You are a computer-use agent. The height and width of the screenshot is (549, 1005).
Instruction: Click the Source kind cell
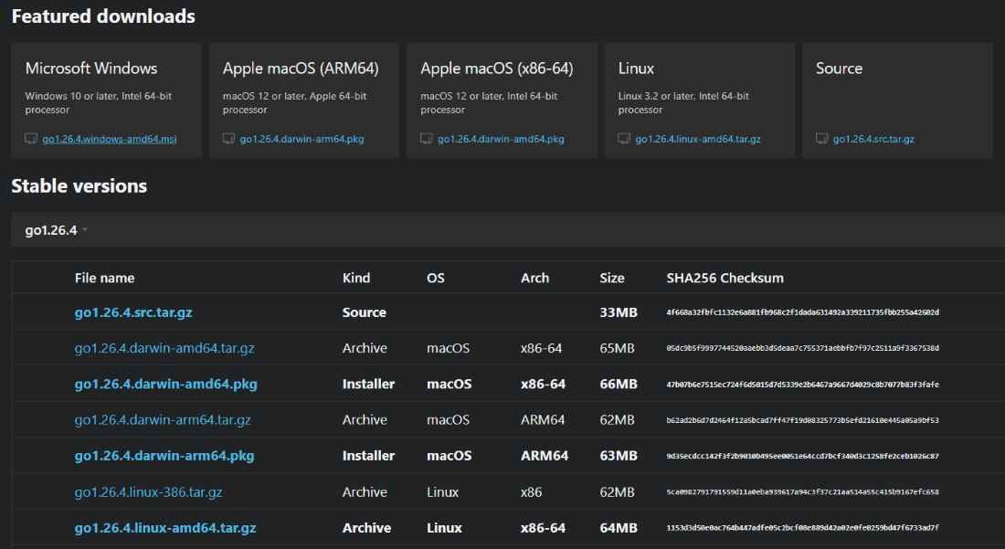[364, 312]
